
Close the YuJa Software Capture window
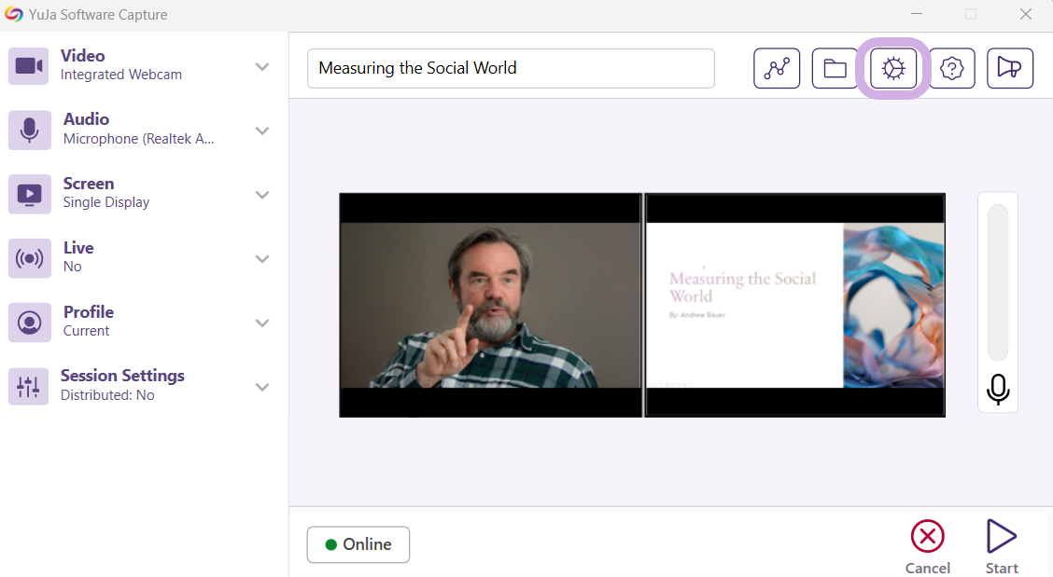click(x=1026, y=14)
